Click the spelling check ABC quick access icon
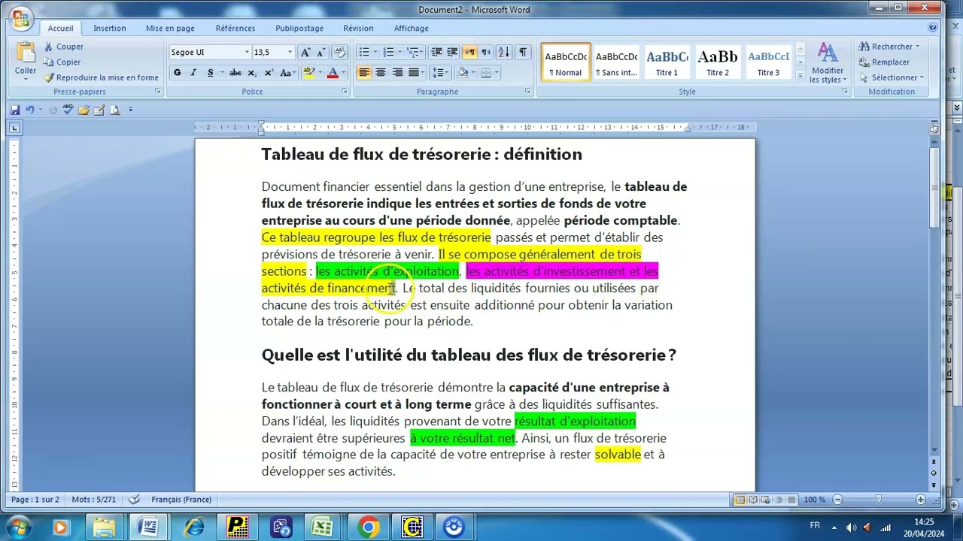Screen dimensions: 963x541 [68, 110]
